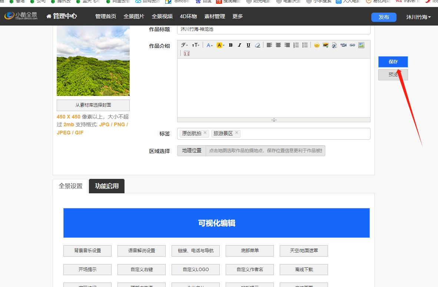Open the 沐川竹海 account dropdown menu
The height and width of the screenshot is (287, 438).
click(418, 16)
